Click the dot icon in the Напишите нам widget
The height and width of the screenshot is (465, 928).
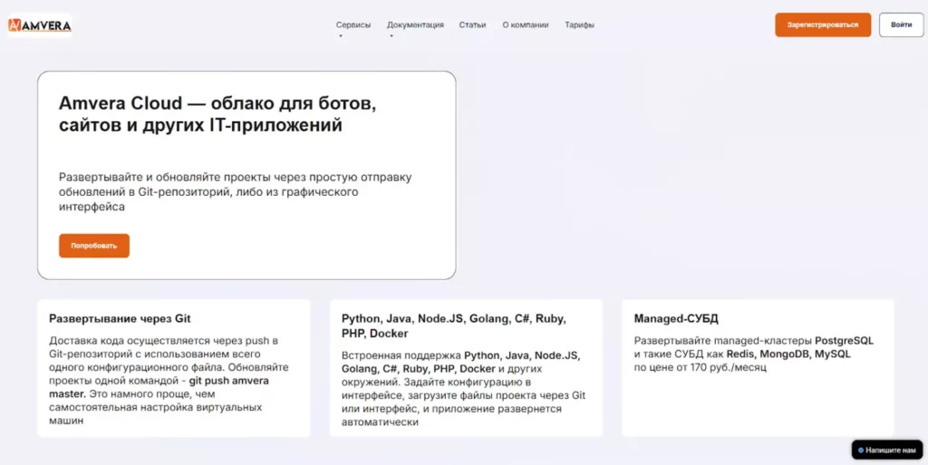tap(861, 450)
